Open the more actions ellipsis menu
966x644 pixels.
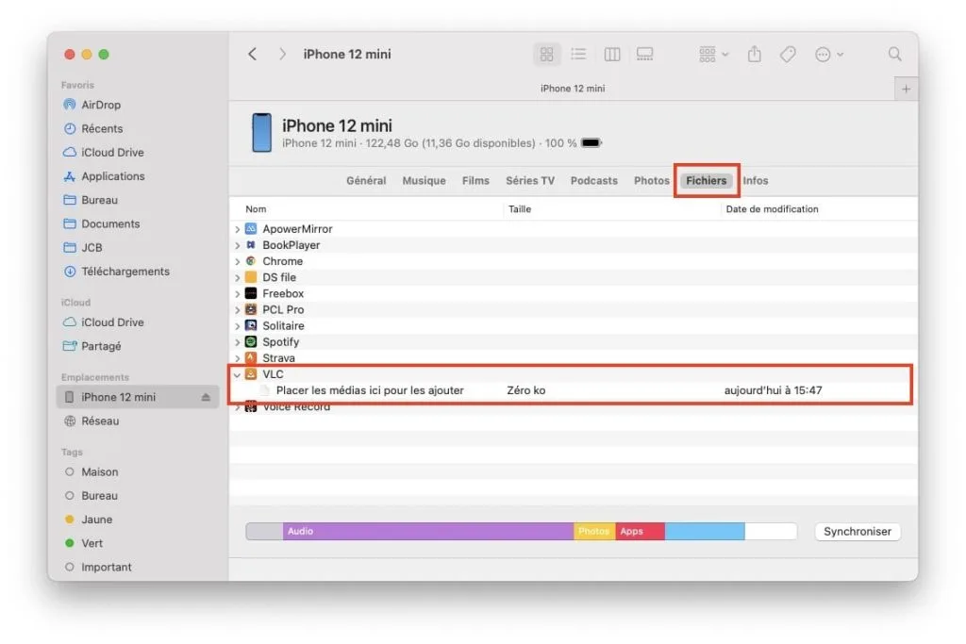[x=828, y=55]
